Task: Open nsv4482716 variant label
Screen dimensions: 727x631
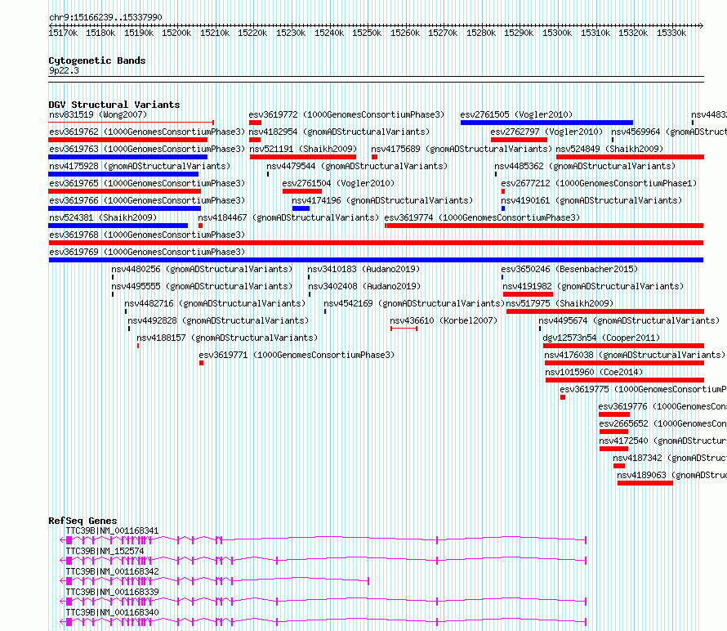Action: pyautogui.click(x=215, y=303)
